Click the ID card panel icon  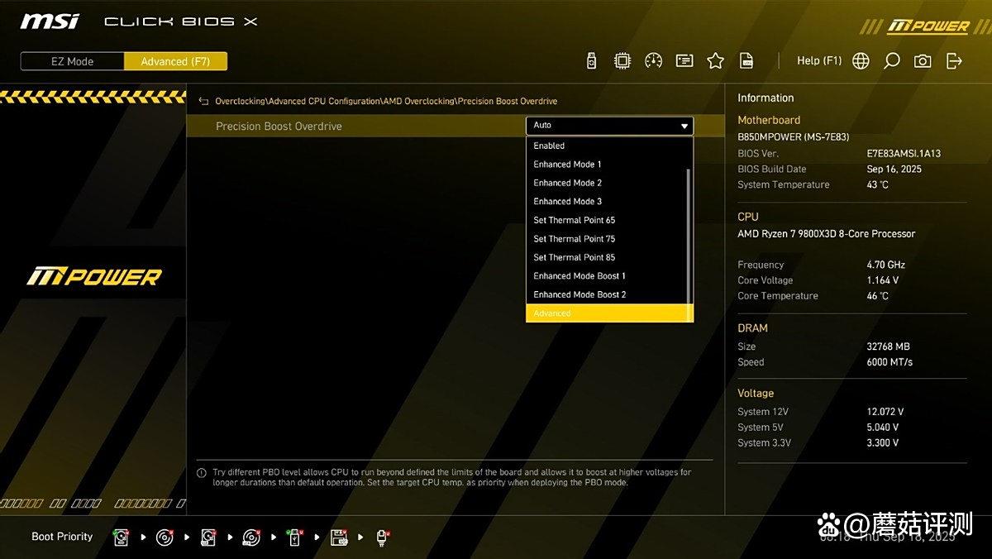tap(684, 61)
